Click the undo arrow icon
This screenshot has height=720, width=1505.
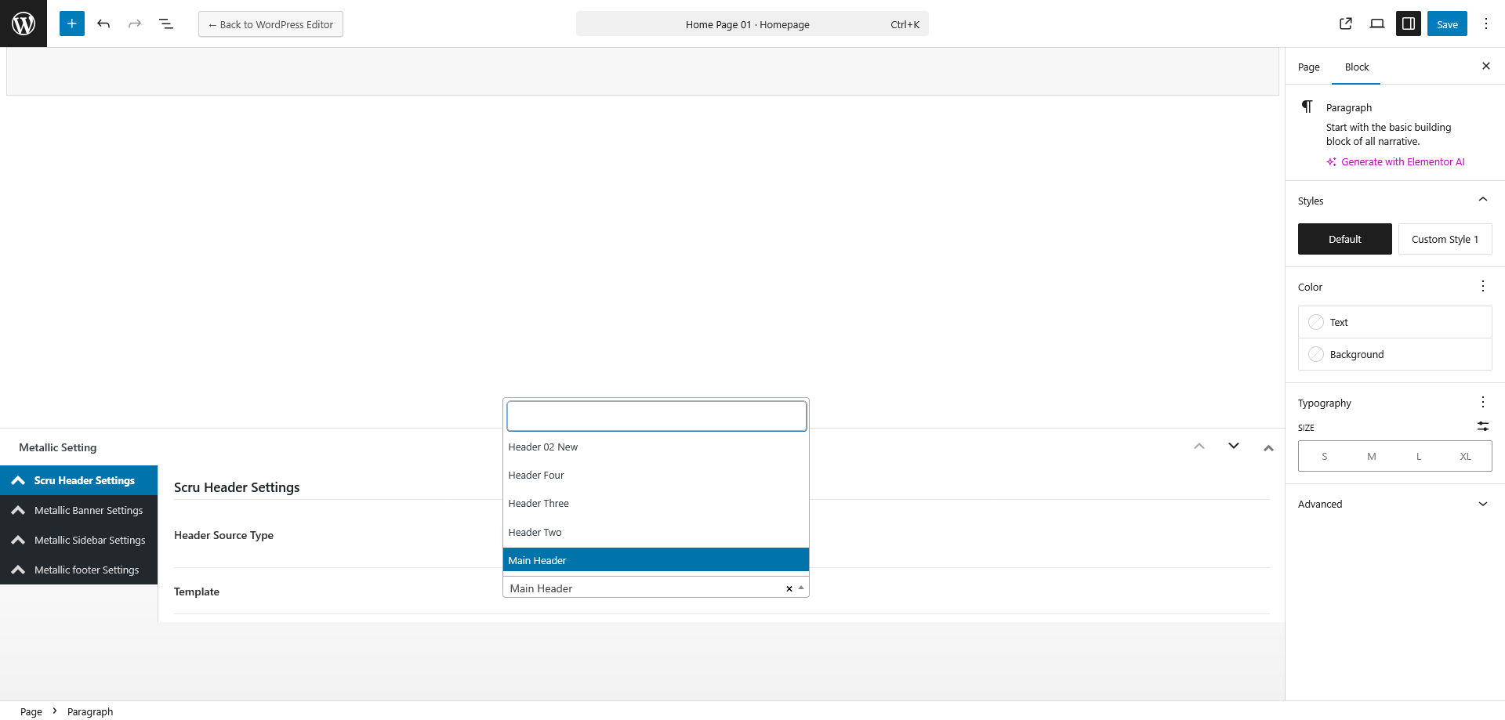coord(103,24)
